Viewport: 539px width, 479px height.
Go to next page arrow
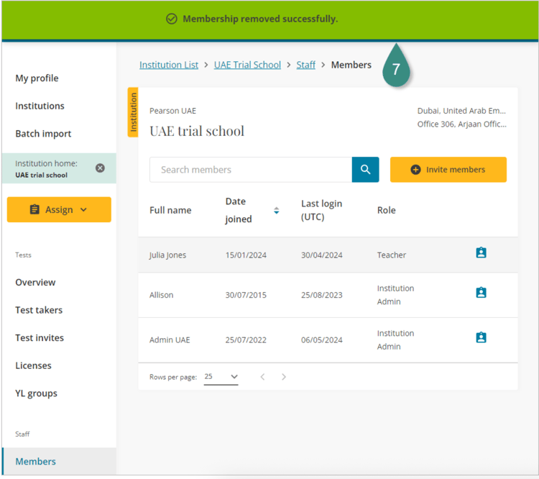[284, 377]
